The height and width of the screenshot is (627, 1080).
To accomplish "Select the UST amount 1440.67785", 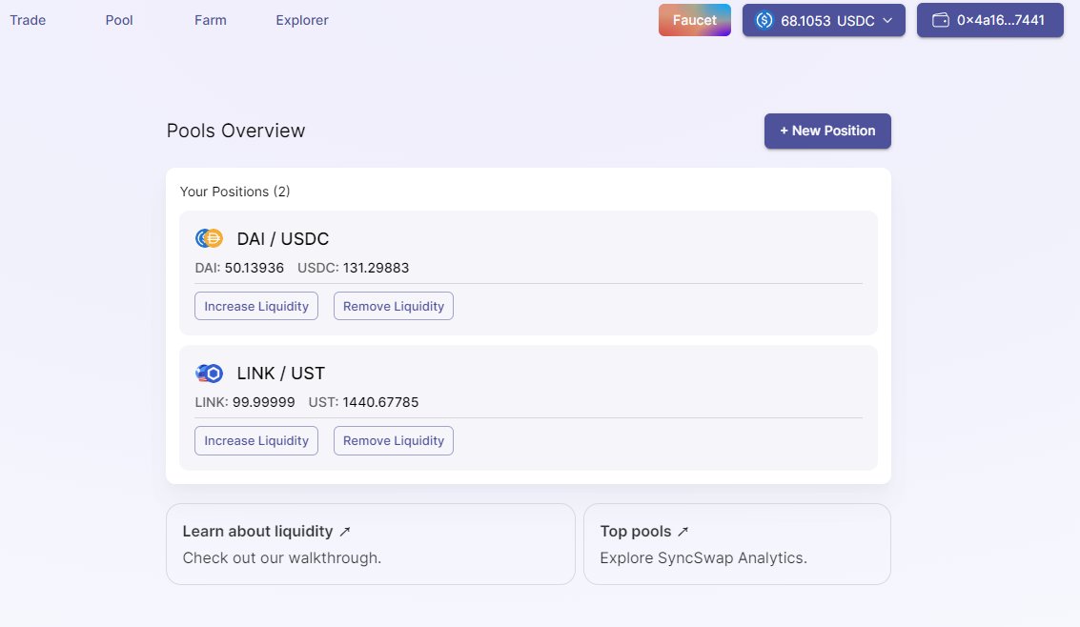I will 381,402.
